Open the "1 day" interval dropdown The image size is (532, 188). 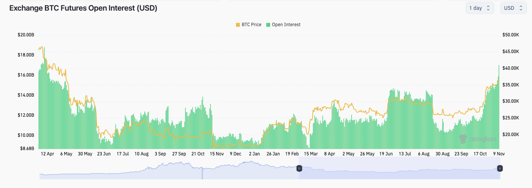[479, 8]
